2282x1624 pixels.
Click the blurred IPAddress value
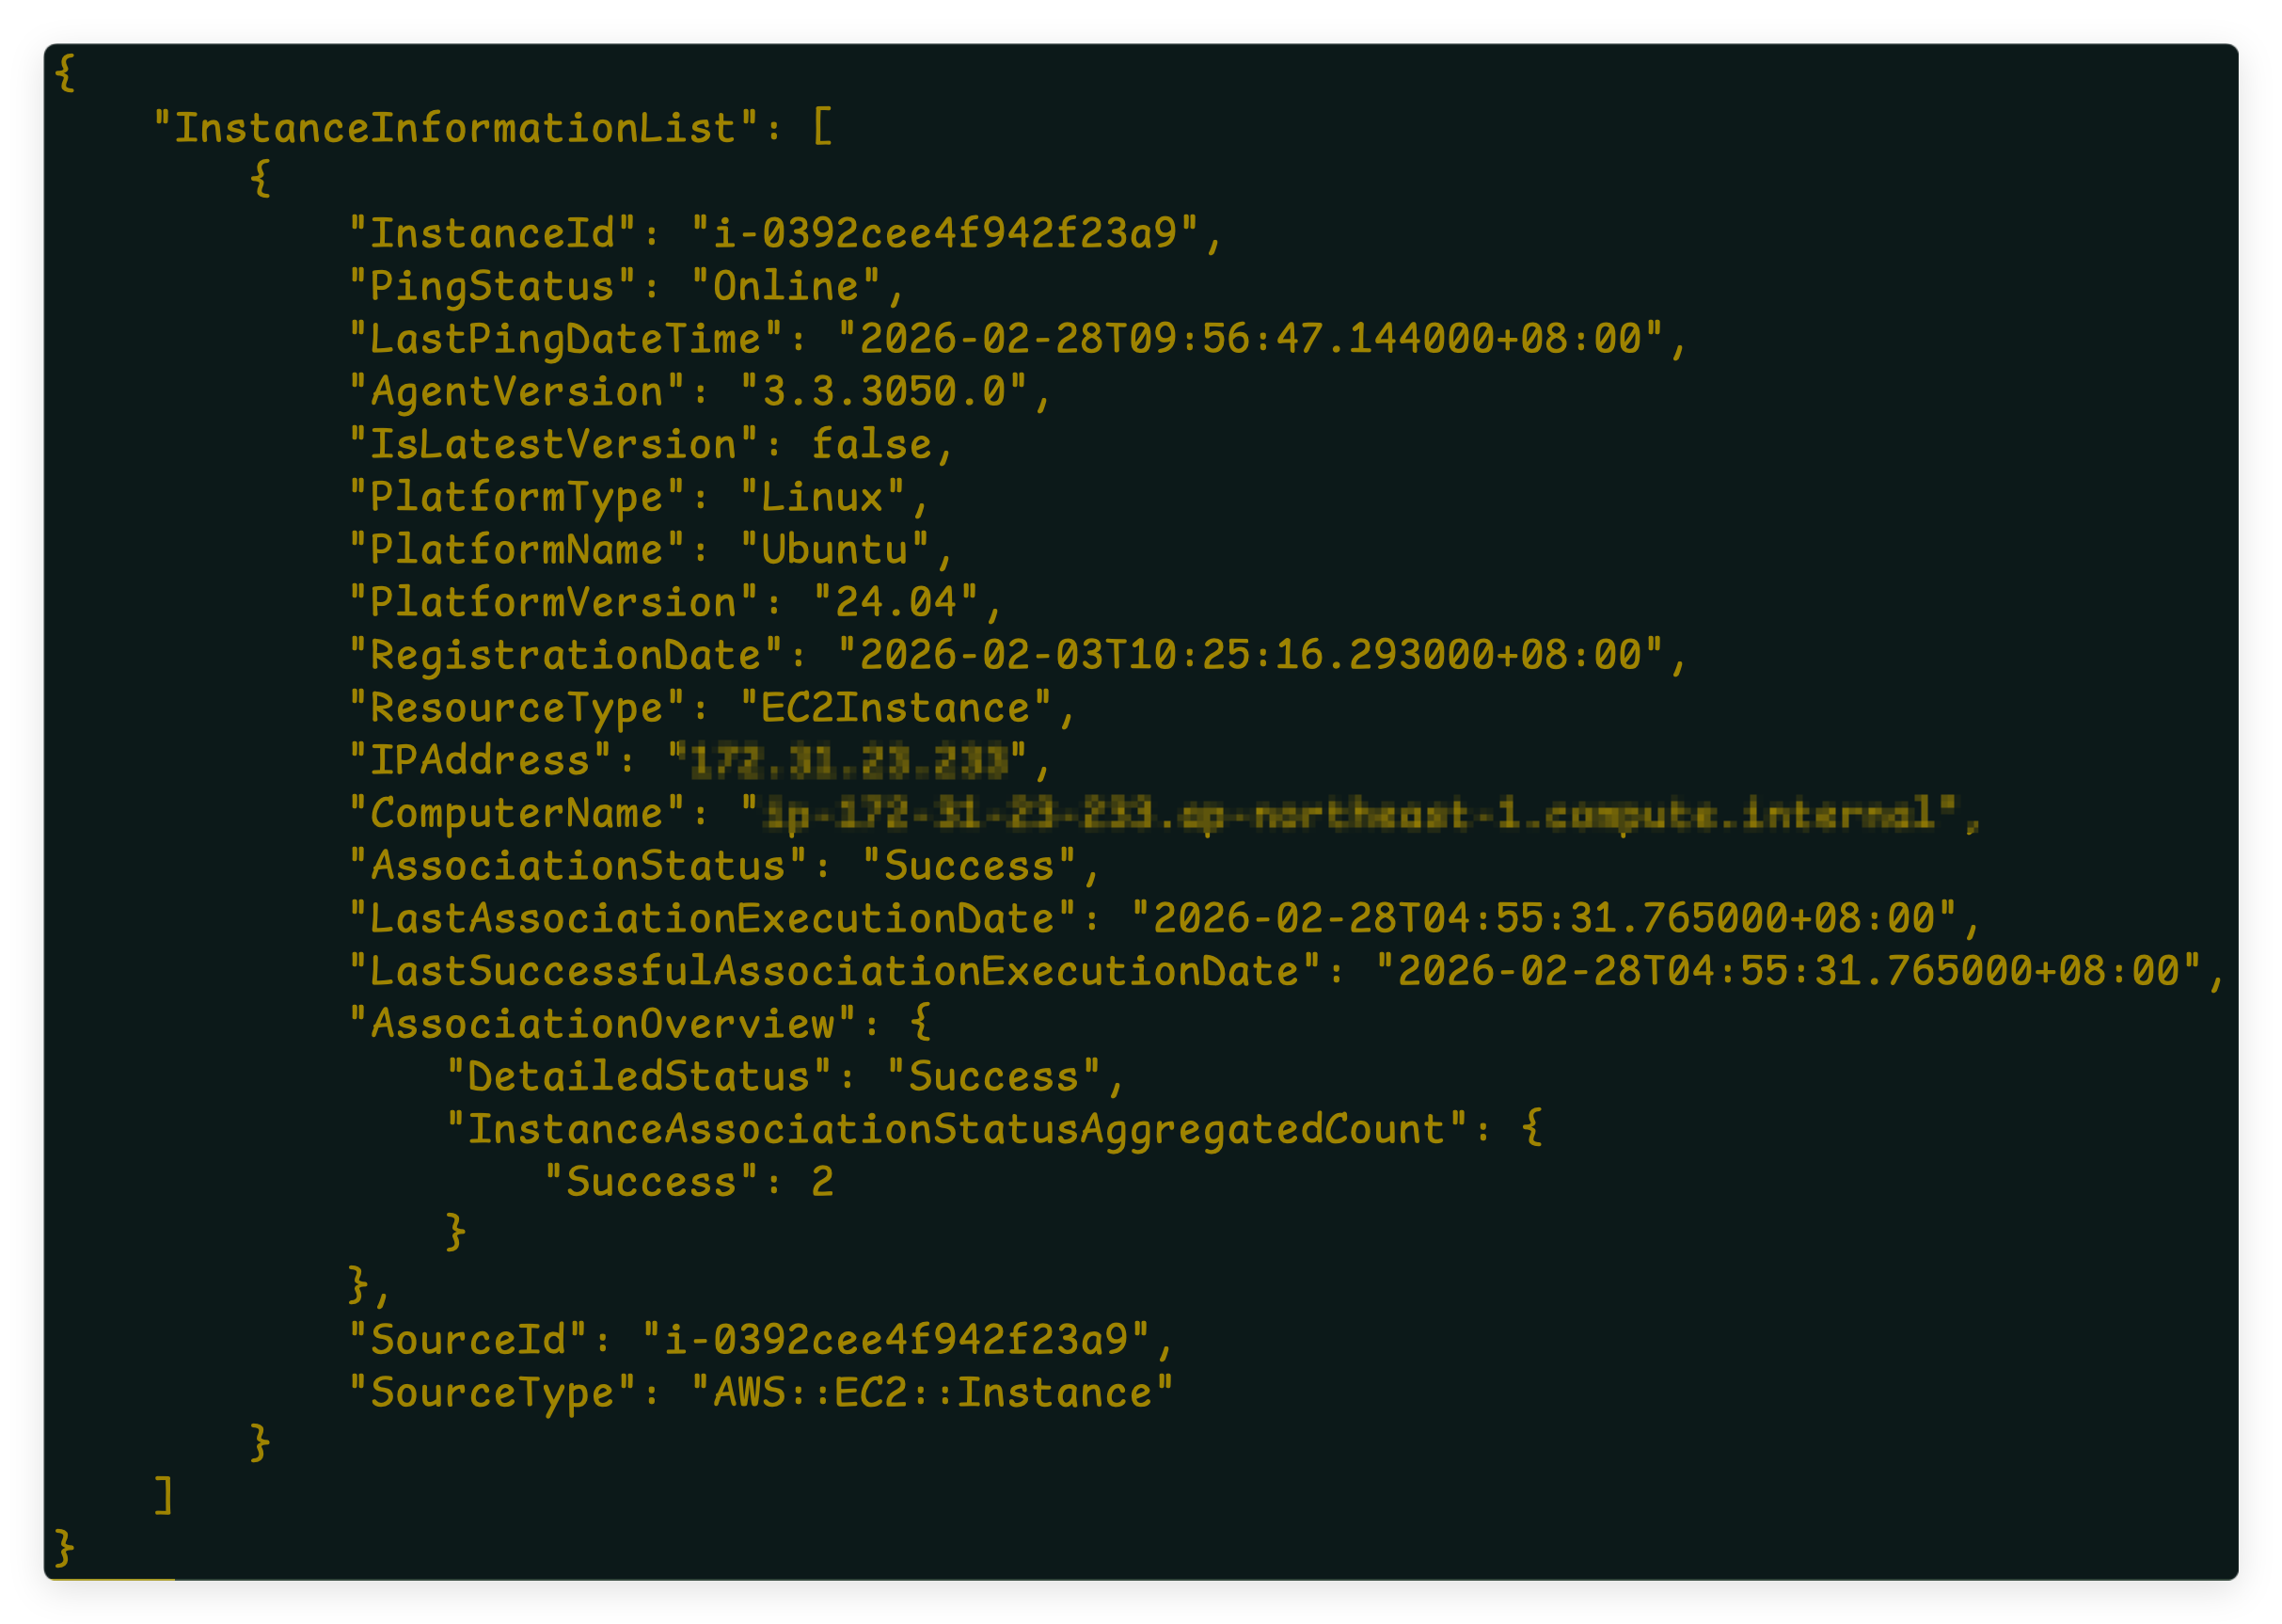pyautogui.click(x=848, y=762)
